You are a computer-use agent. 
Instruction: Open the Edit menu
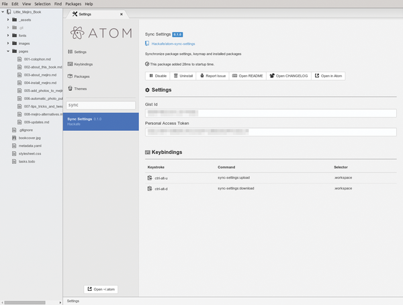coord(15,4)
